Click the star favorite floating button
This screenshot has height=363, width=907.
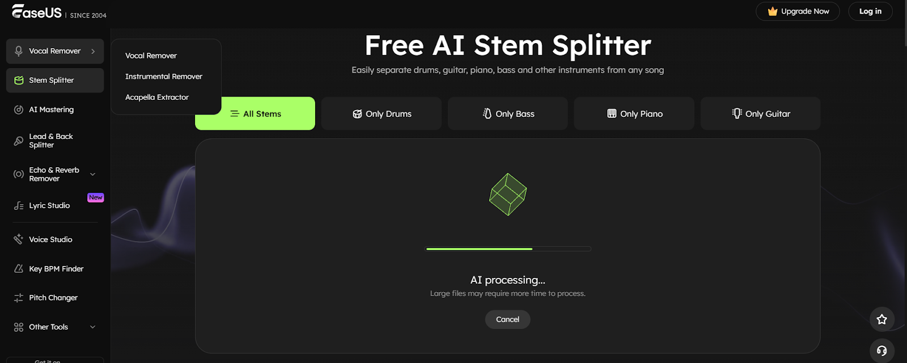tap(881, 319)
